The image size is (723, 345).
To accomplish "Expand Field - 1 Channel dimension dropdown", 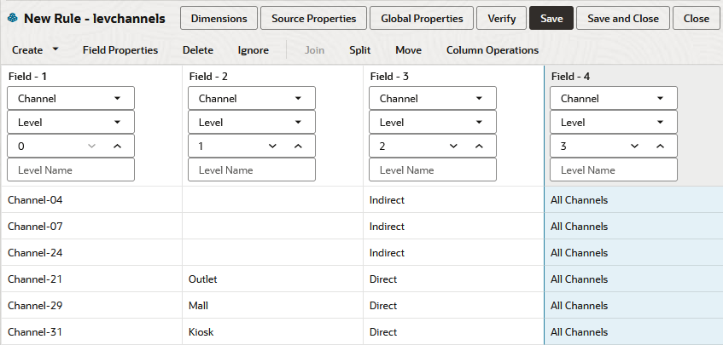I will (117, 98).
